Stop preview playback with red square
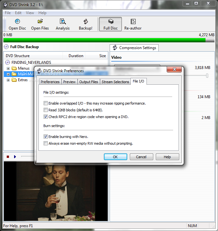This screenshot has width=218, height=231. click(8, 157)
